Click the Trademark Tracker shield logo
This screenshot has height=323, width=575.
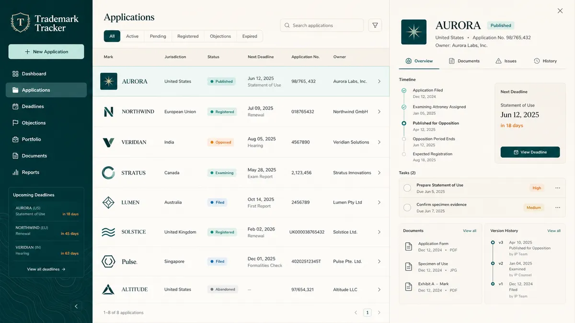point(20,22)
